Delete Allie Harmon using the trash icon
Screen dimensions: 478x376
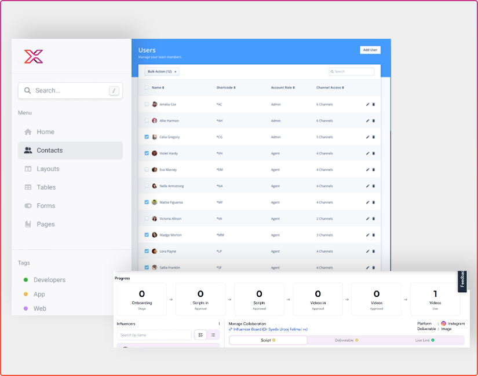coord(373,121)
